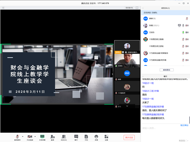Viewport: 190px width, 142px height.
Task: Open the Settings icon in bottom toolbar
Action: 106,136
